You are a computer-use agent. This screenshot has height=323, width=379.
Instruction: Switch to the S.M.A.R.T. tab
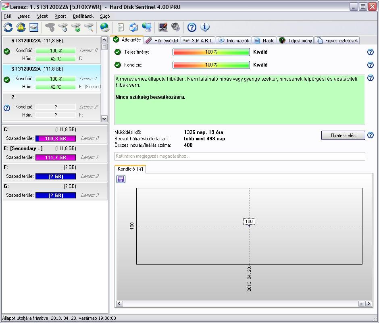pos(198,41)
